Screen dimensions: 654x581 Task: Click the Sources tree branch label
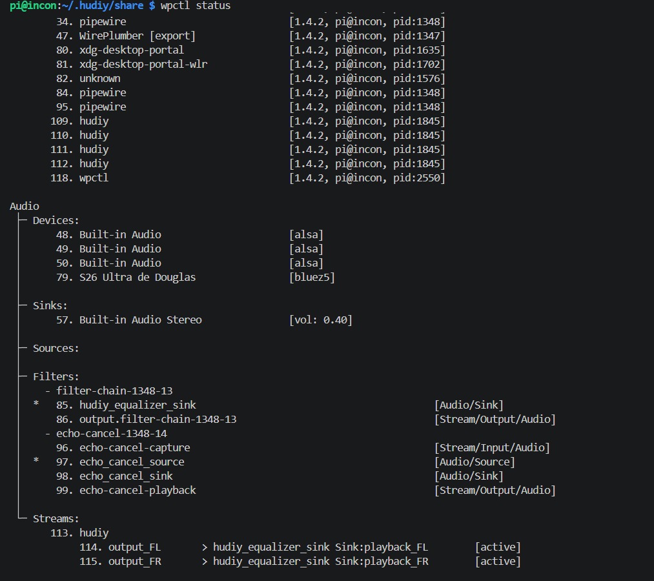pyautogui.click(x=56, y=348)
